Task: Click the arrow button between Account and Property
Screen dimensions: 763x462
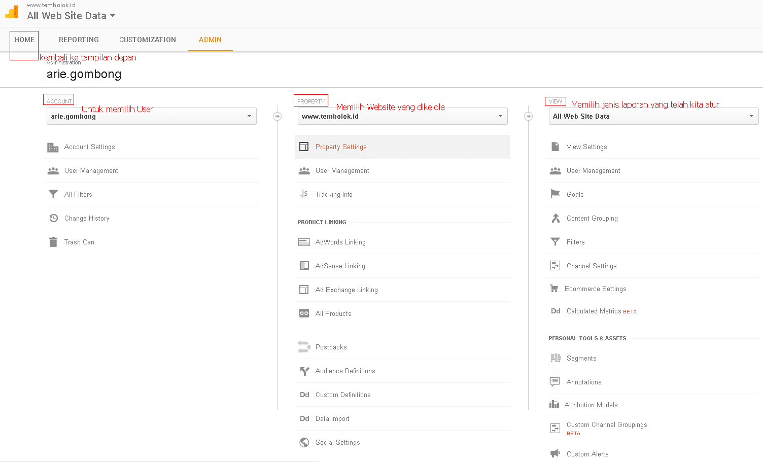Action: (x=277, y=116)
